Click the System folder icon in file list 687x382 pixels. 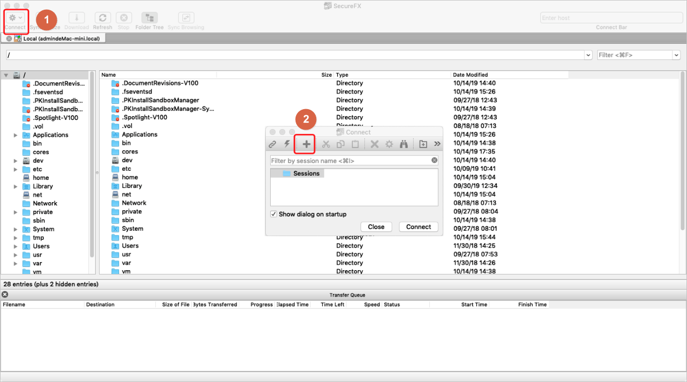pos(115,229)
